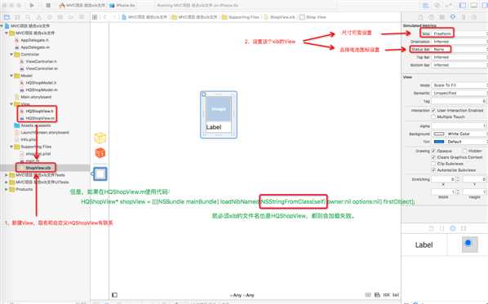
Task: Collapse the Supporting Files folder
Action: coord(11,147)
